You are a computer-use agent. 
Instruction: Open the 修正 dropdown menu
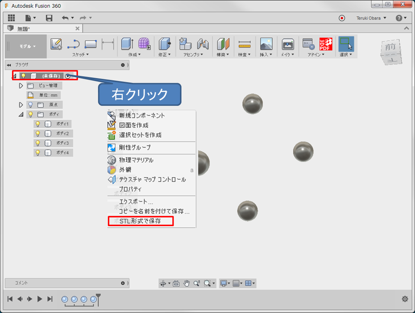coord(165,54)
